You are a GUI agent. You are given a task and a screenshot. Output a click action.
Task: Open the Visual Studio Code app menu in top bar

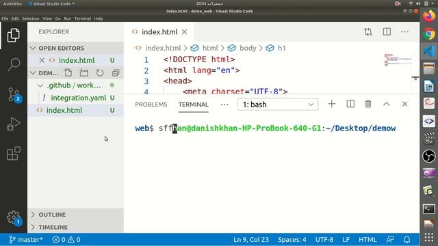point(51,3)
